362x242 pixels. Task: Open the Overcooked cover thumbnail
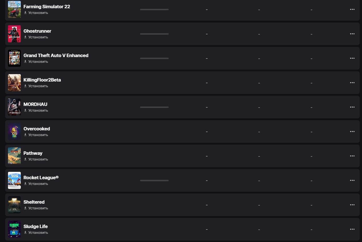click(x=14, y=132)
